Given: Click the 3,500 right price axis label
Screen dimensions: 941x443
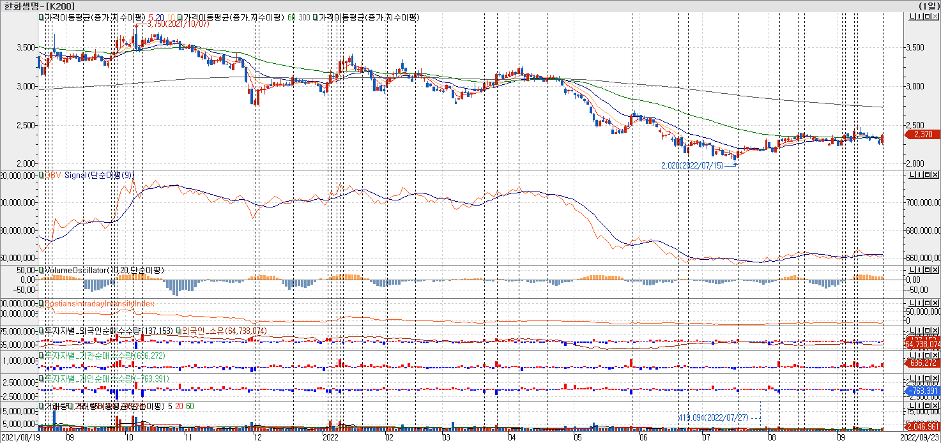Looking at the screenshot, I should pyautogui.click(x=916, y=47).
